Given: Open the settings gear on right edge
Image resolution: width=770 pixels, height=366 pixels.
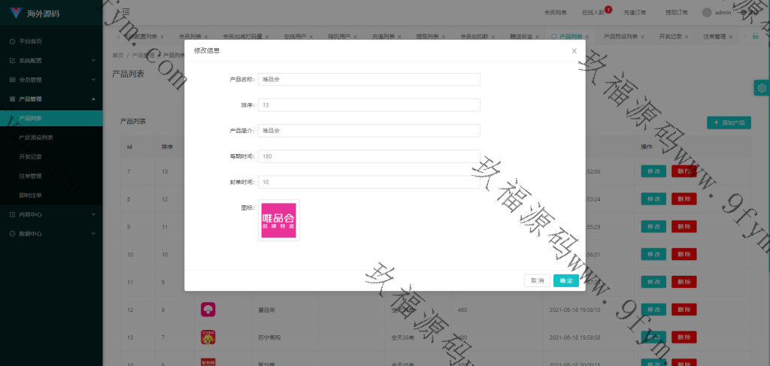Looking at the screenshot, I should point(762,88).
